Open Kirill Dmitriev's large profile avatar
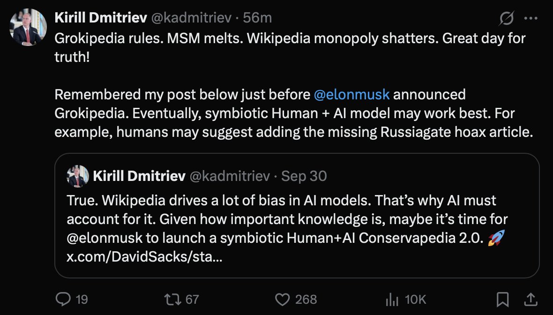Viewport: 553px width, 315px height. (x=28, y=27)
